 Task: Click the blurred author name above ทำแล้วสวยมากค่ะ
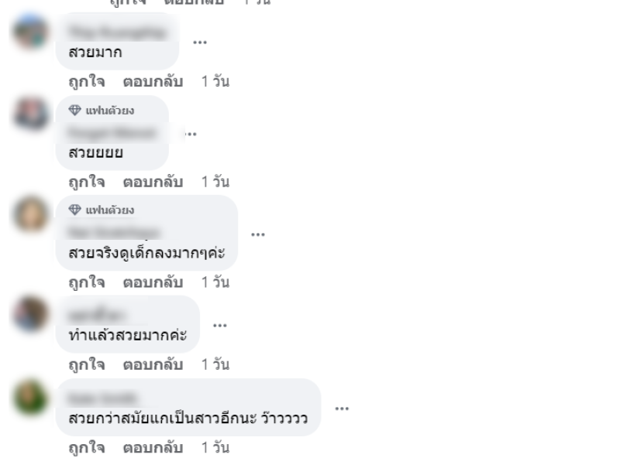[97, 316]
